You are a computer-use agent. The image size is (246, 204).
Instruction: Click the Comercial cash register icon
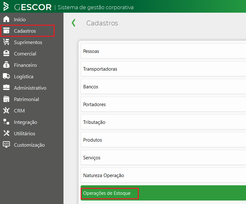pos(6,54)
